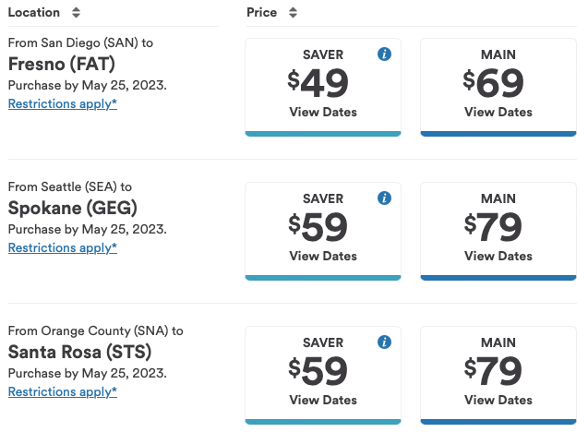View Dates for $79 Main fare to Santa Rosa
The width and height of the screenshot is (588, 444).
[x=498, y=401]
